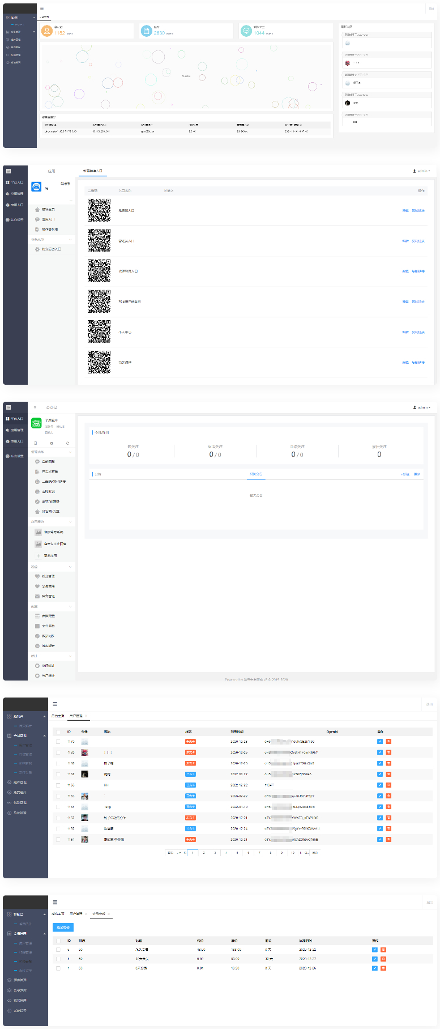Click the blue edit icon for user 1170
440x1029 pixels.
pos(379,741)
